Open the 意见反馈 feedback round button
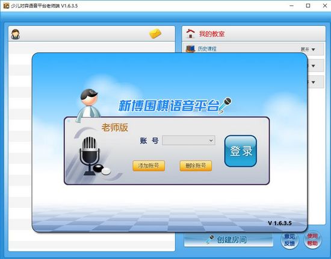This screenshot has height=259, width=331. point(289,240)
